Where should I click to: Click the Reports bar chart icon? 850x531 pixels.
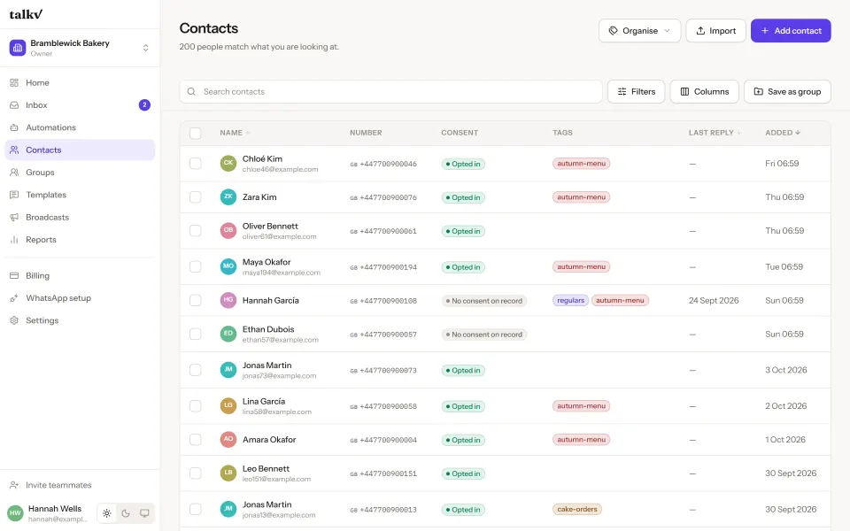tap(14, 240)
